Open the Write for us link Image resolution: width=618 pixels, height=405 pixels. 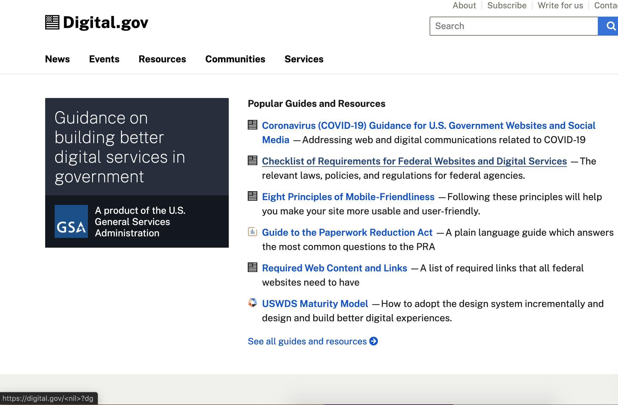(560, 5)
